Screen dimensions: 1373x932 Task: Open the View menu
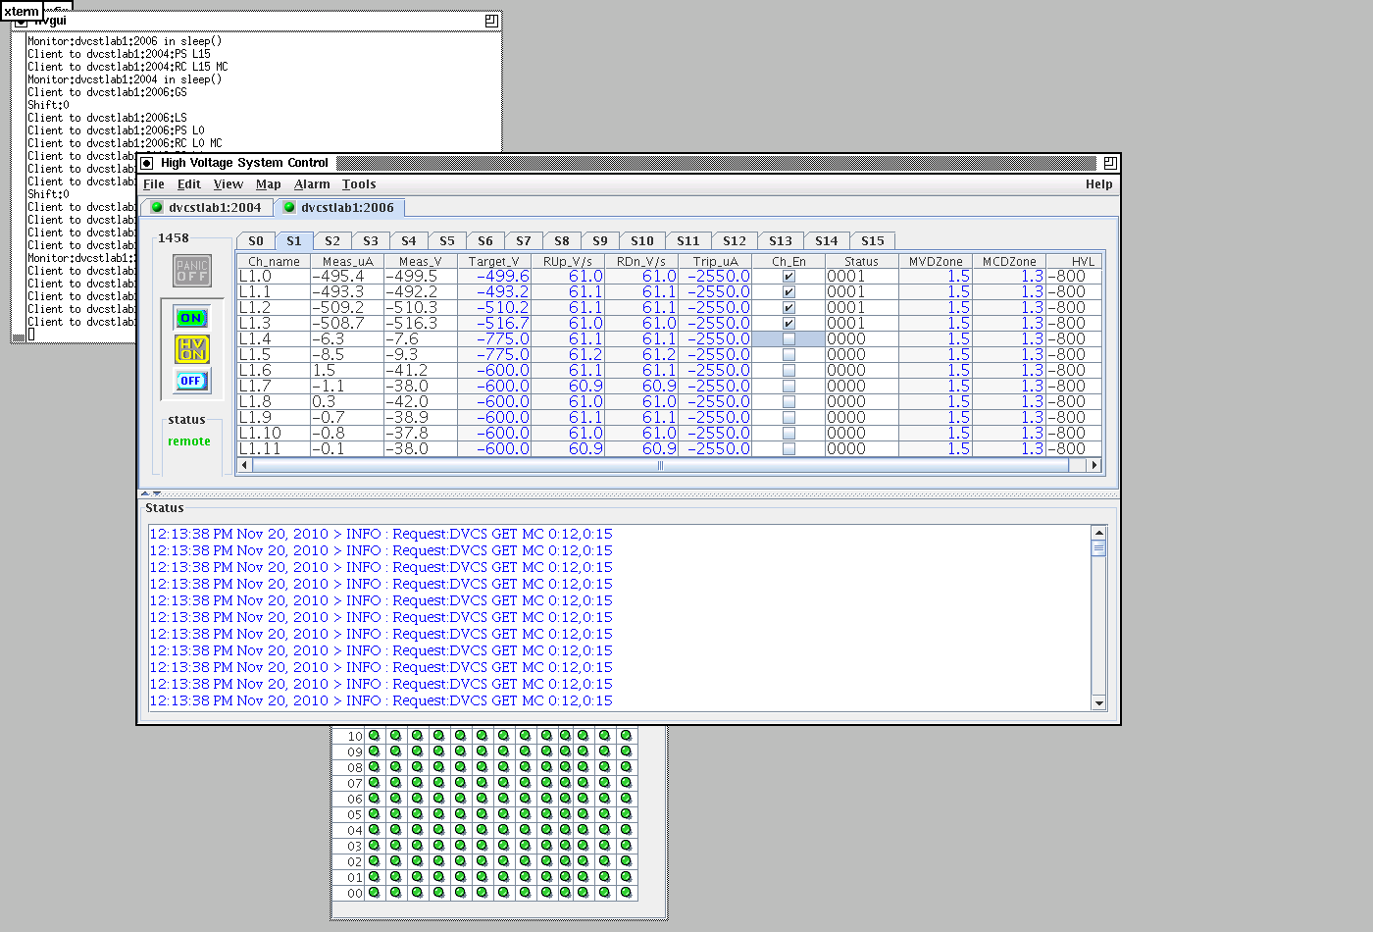point(228,184)
